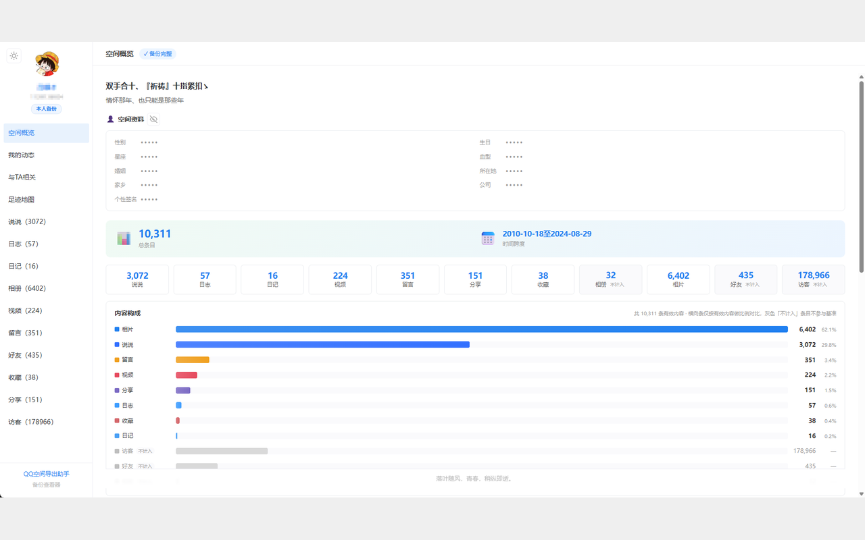This screenshot has height=540, width=865.
Task: Click the 备份完整 check badge
Action: [x=157, y=54]
